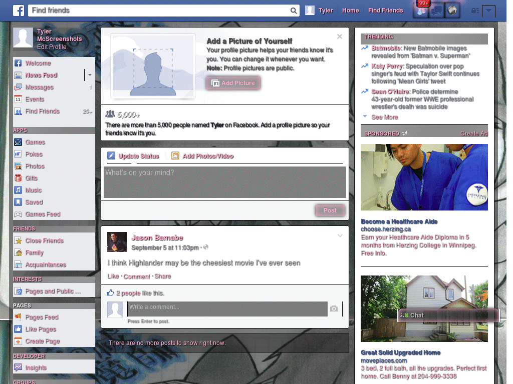Click the News Feed sidebar icon
Screen dimensions: 513x384
[x=18, y=75]
